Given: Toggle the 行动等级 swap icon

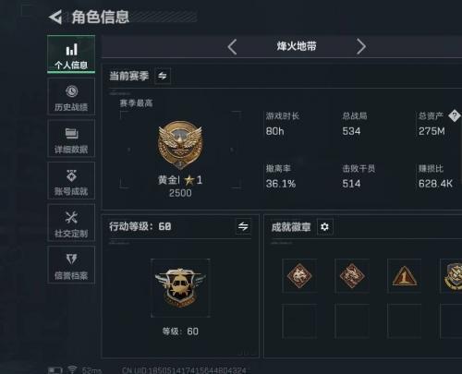Looking at the screenshot, I should [x=243, y=226].
